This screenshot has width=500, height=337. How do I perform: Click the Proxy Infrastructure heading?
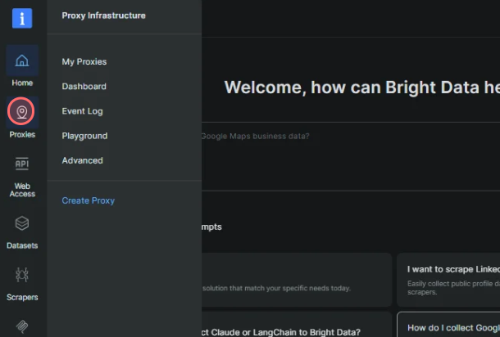(103, 16)
